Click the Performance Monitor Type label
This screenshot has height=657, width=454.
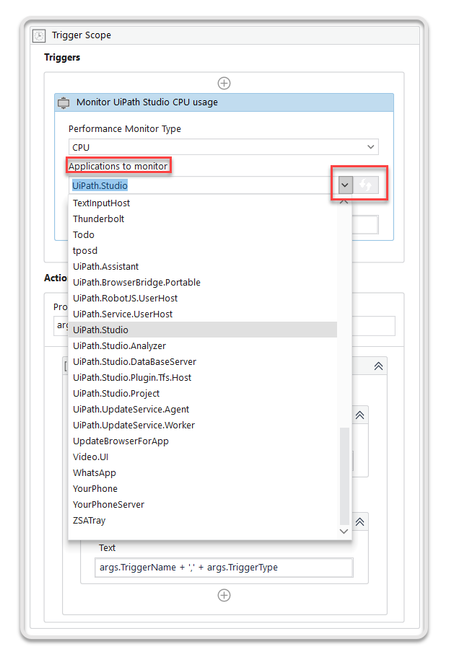pyautogui.click(x=124, y=129)
